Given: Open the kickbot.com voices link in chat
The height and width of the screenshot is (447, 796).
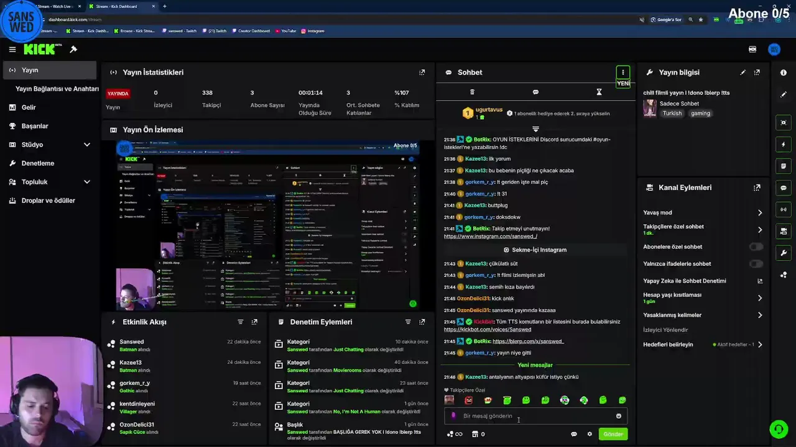Looking at the screenshot, I should point(487,330).
